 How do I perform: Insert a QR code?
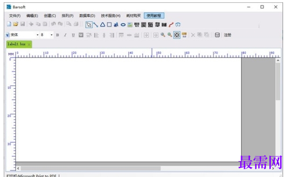[x=143, y=25]
